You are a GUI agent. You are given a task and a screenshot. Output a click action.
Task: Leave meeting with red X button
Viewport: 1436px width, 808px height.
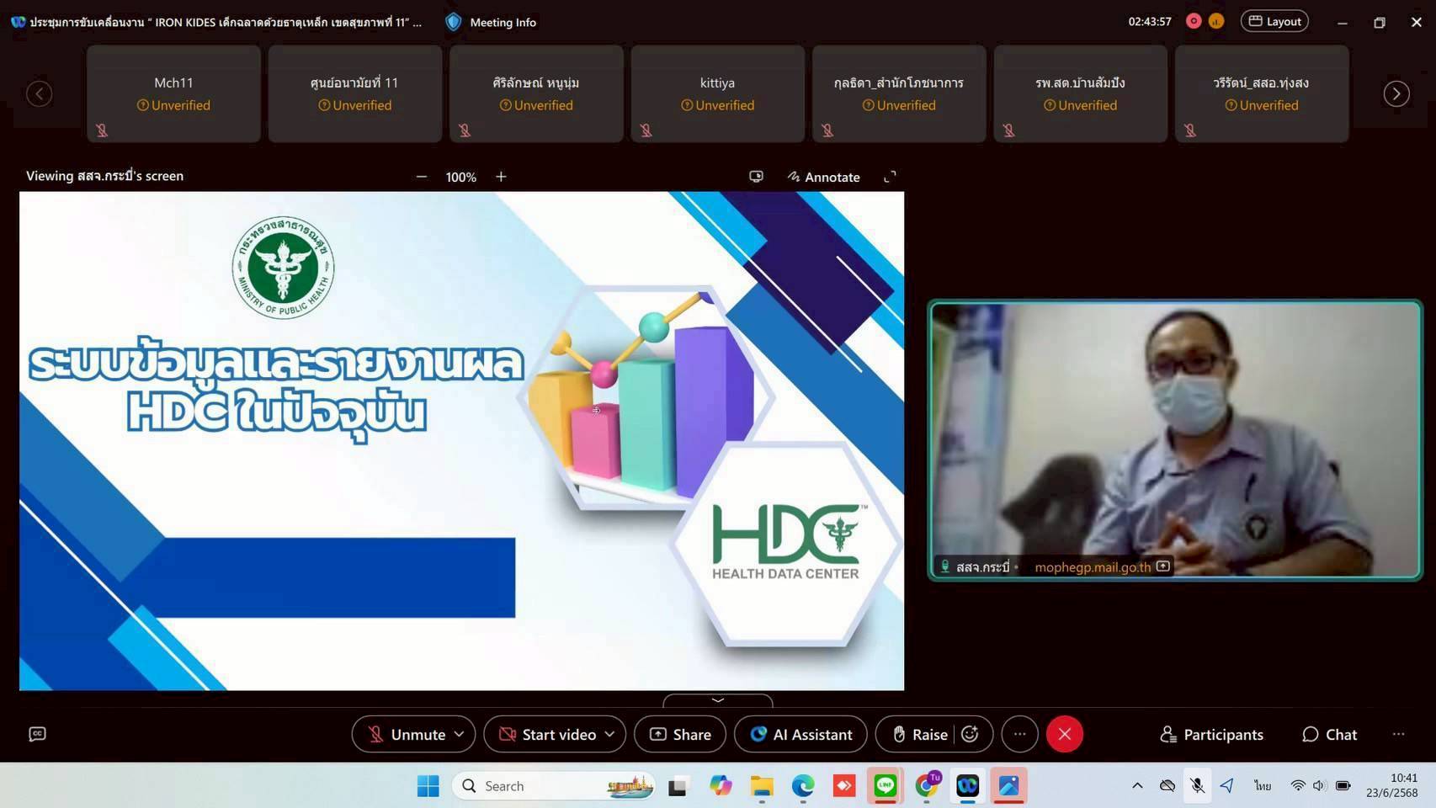point(1065,734)
